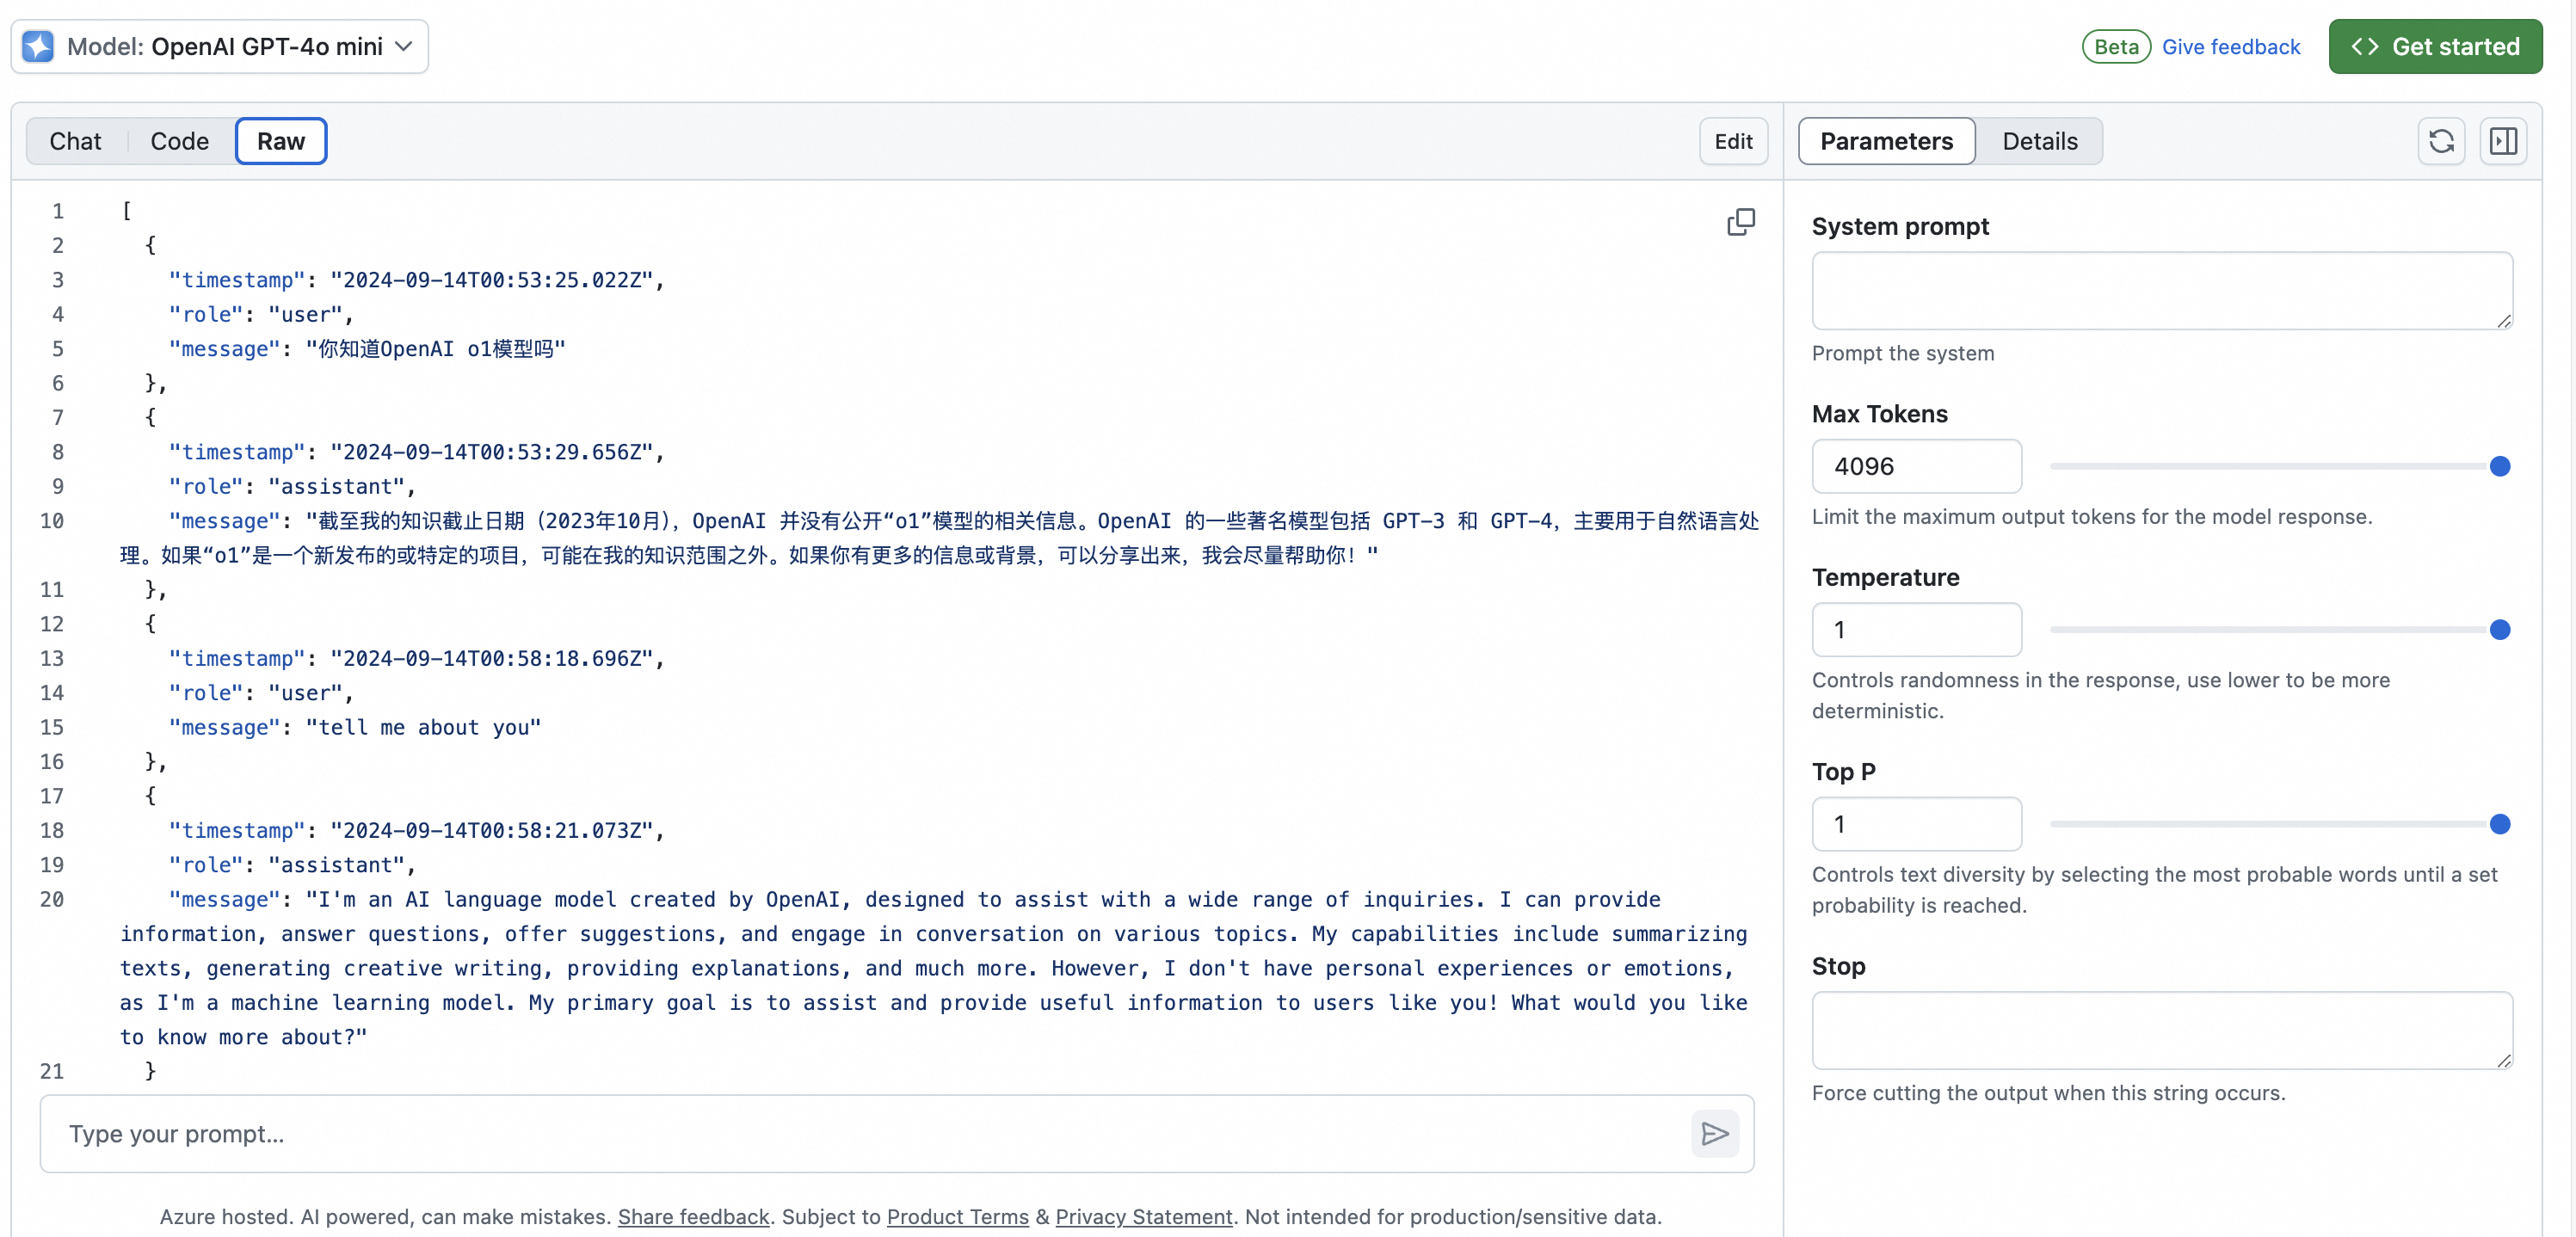Click the Beta badge
The width and height of the screenshot is (2576, 1237).
coord(2116,46)
